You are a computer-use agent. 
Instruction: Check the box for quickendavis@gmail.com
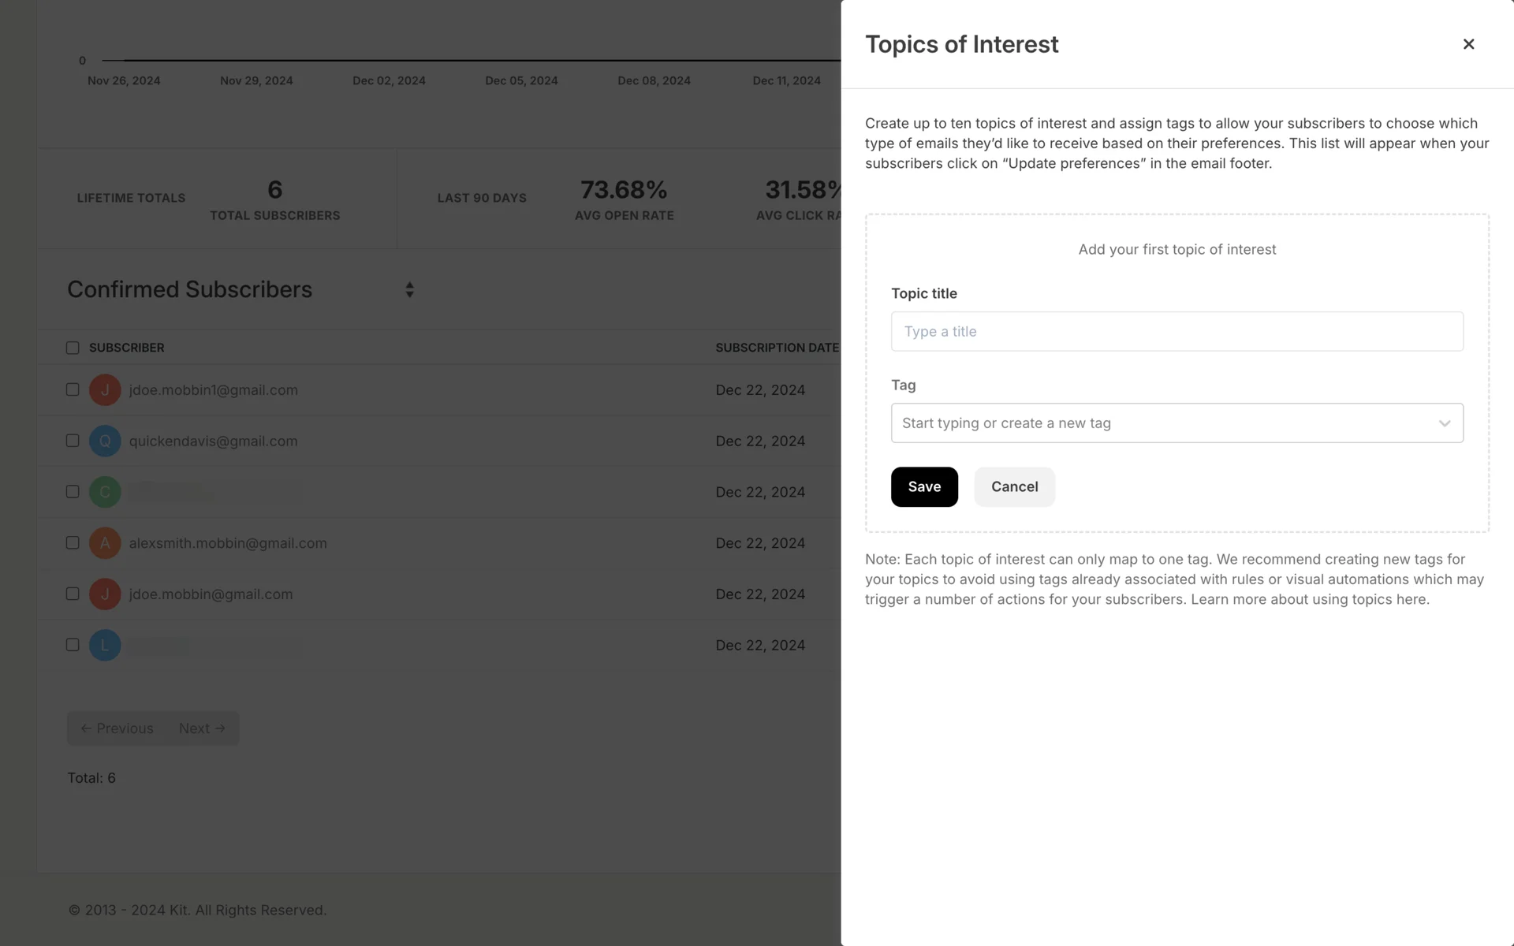pos(73,441)
